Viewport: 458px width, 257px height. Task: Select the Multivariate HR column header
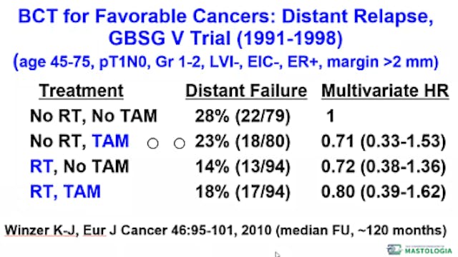click(385, 91)
